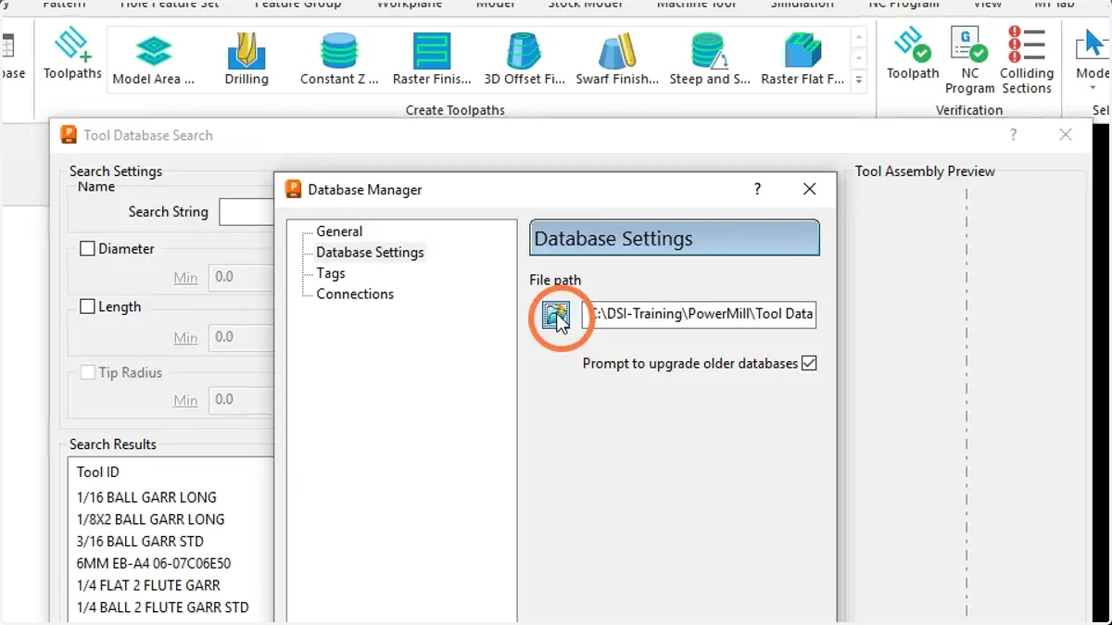Image resolution: width=1112 pixels, height=625 pixels.
Task: Open Tags in Database Manager tree
Action: tap(331, 273)
